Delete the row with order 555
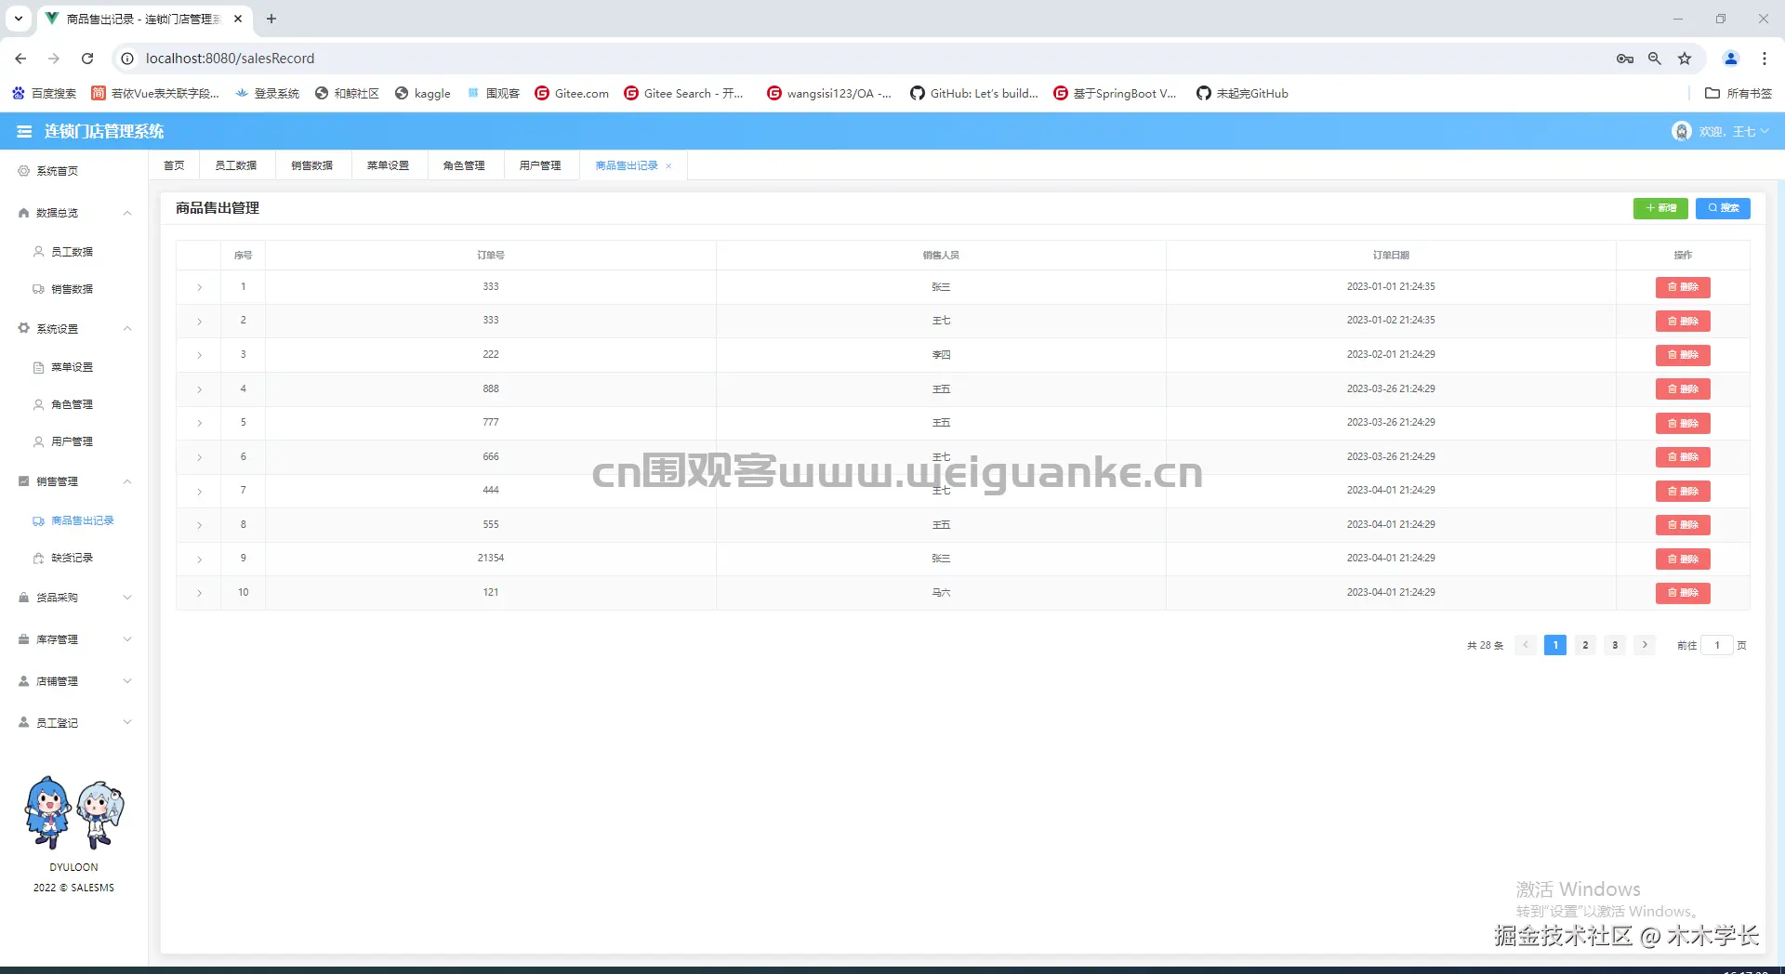 click(x=1683, y=525)
